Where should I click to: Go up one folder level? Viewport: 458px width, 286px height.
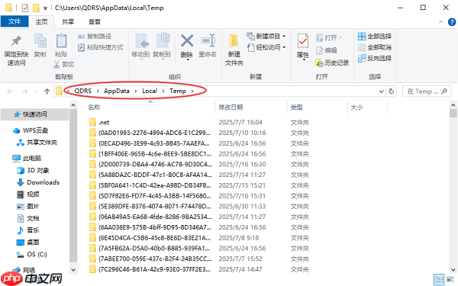pos(47,92)
